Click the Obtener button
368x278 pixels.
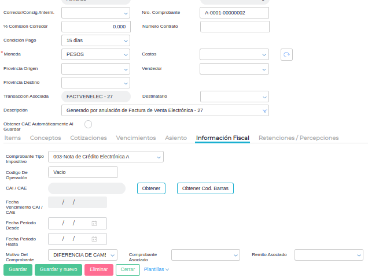(151, 188)
